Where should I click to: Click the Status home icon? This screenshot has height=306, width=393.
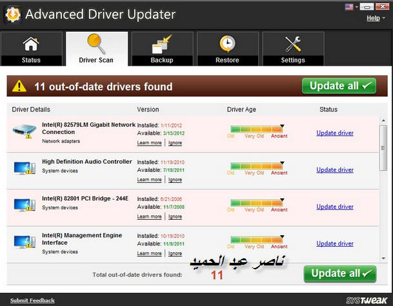click(31, 44)
